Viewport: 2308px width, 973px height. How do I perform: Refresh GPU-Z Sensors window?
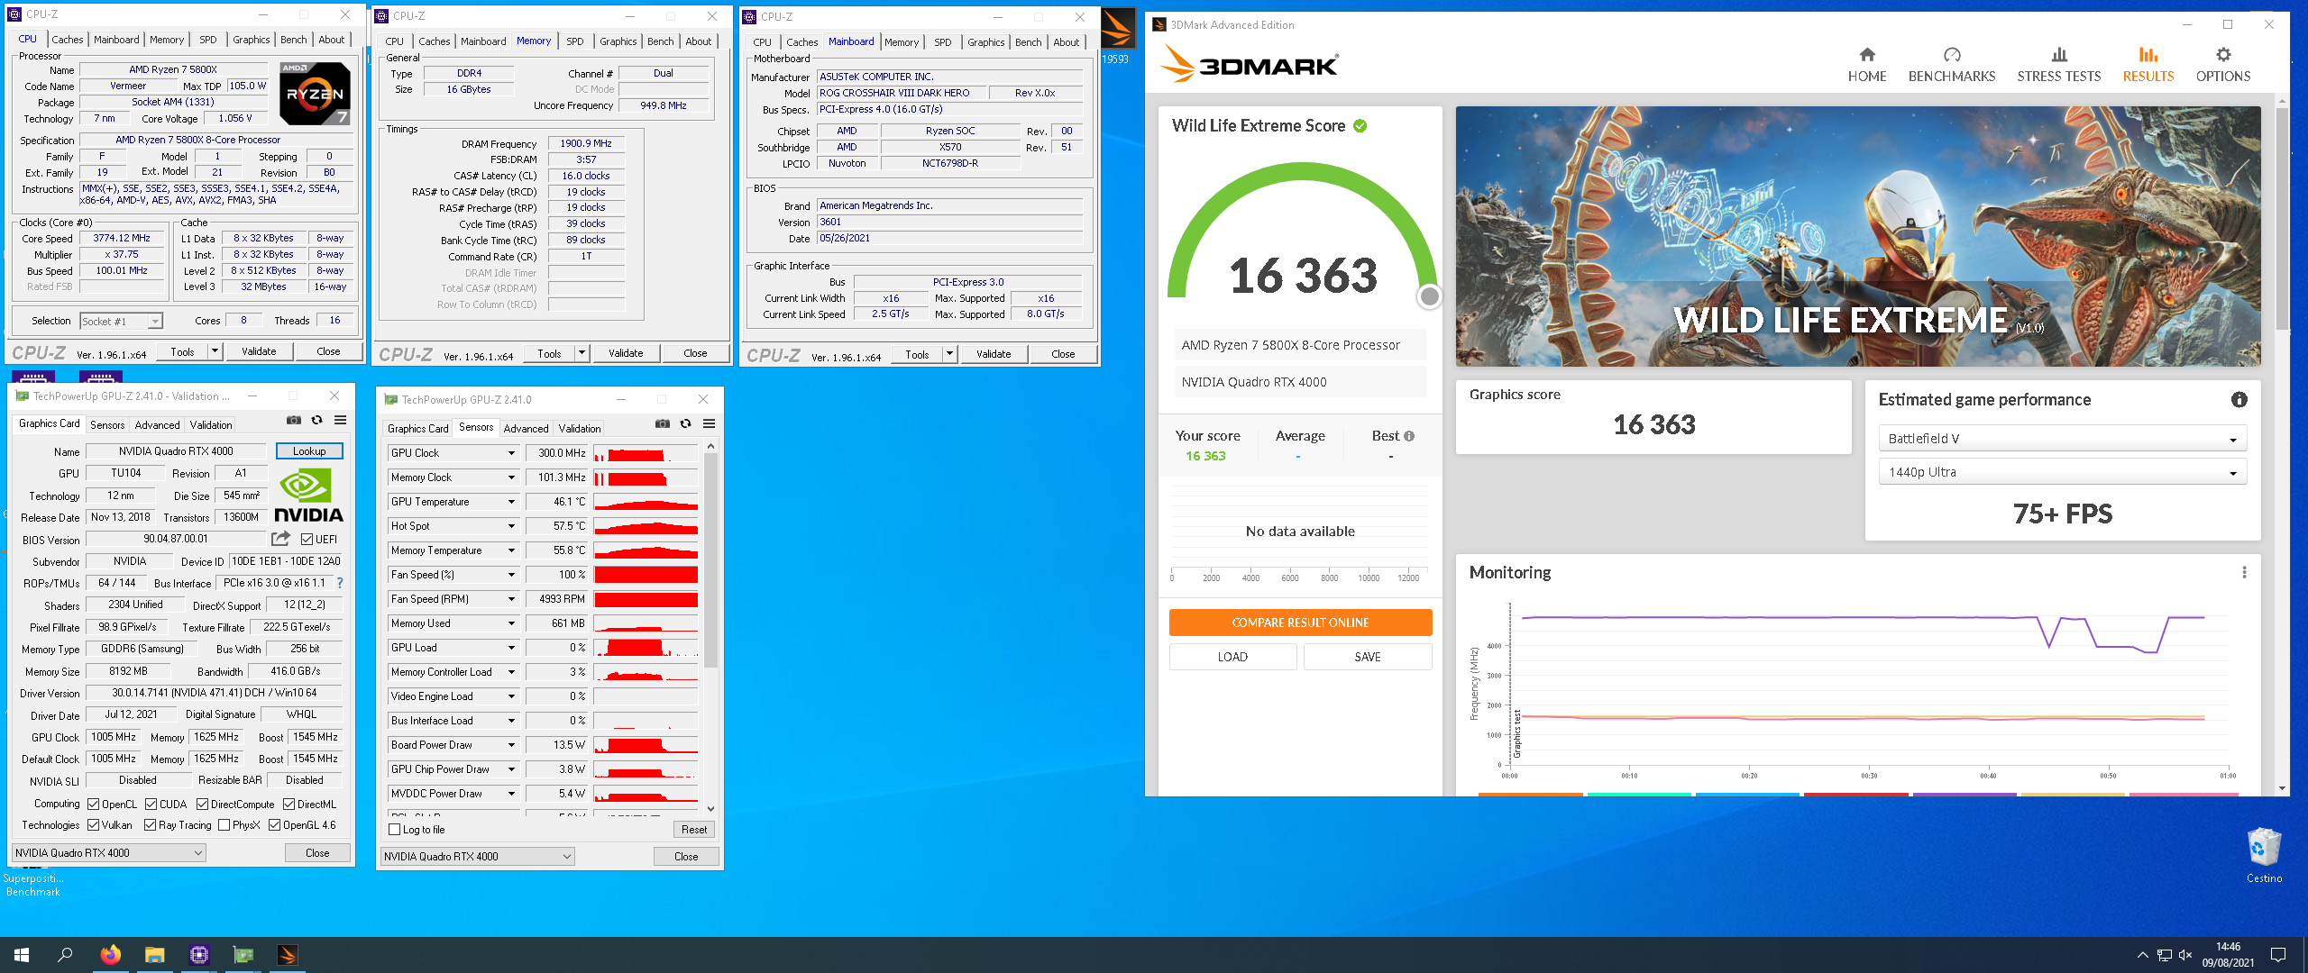[685, 423]
